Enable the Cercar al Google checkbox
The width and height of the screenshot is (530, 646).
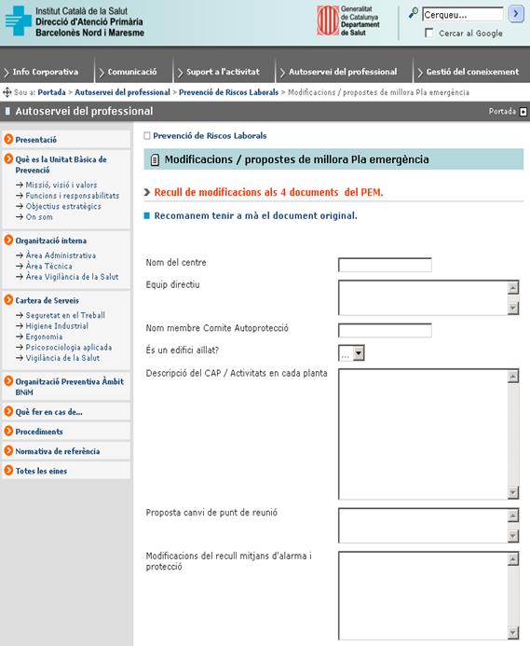428,33
